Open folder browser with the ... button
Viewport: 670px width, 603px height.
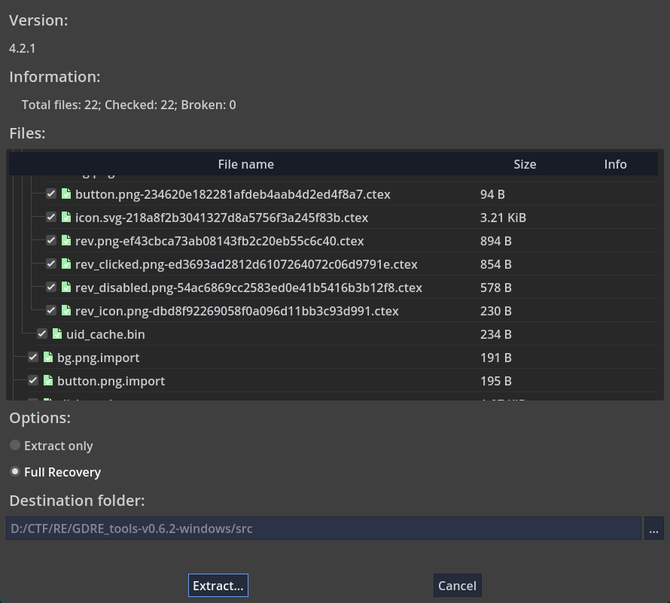(653, 528)
